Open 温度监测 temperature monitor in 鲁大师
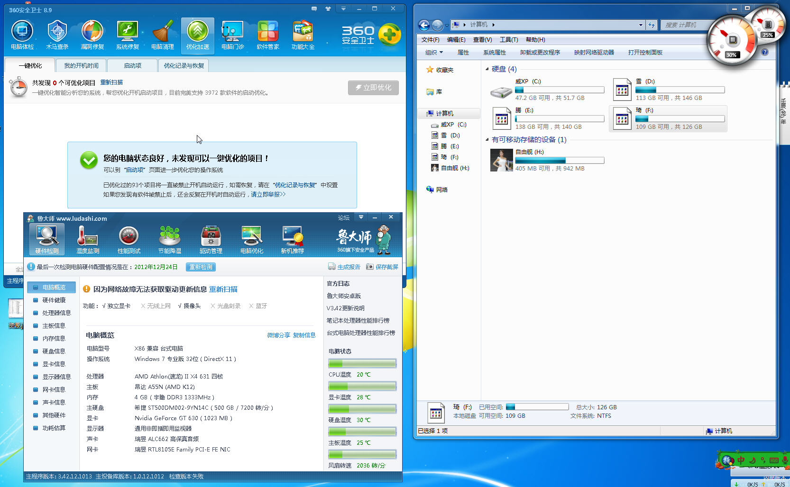 87,238
